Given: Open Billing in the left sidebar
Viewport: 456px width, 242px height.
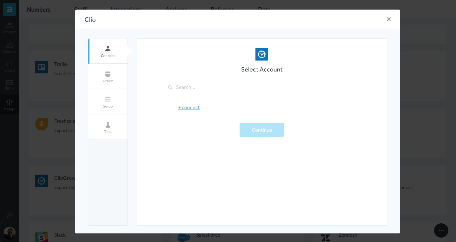Looking at the screenshot, I should pos(10,85).
